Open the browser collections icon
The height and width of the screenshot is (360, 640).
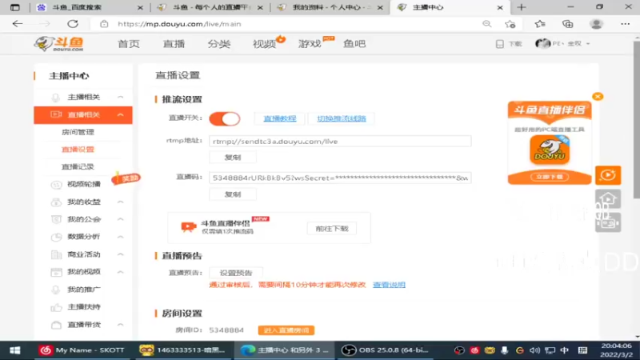[567, 24]
